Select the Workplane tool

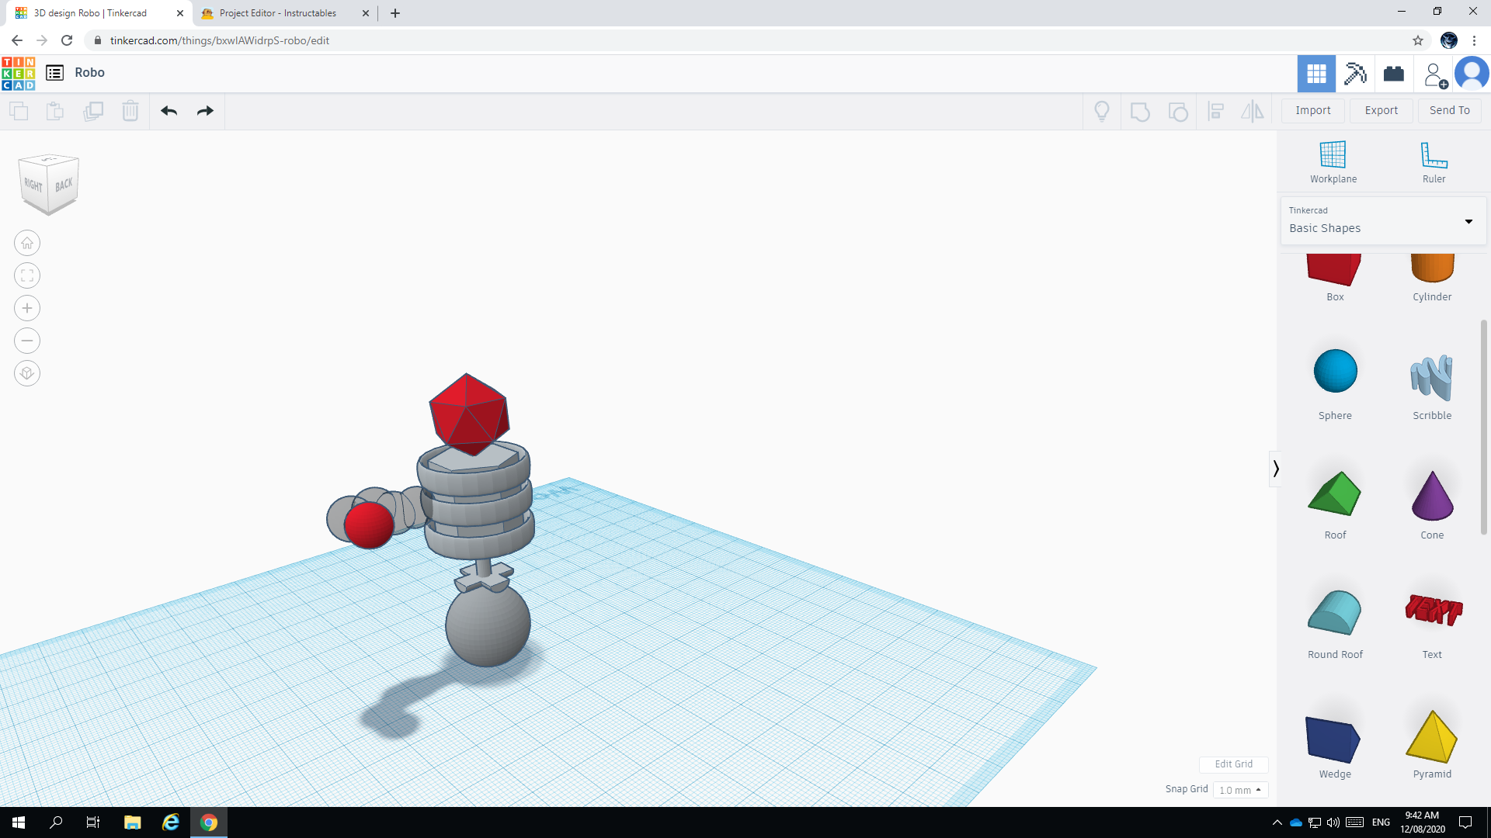(1333, 162)
